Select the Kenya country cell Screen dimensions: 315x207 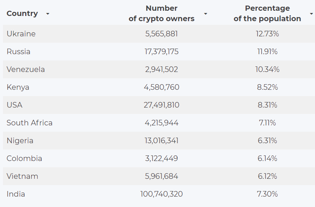18,87
